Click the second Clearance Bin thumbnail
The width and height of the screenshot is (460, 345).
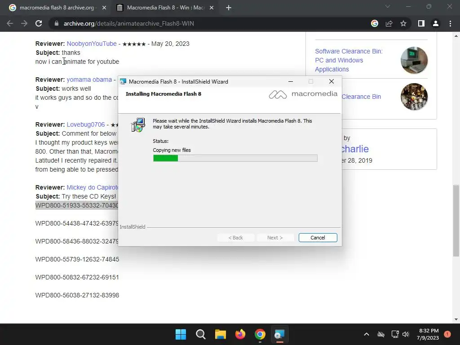tap(414, 97)
